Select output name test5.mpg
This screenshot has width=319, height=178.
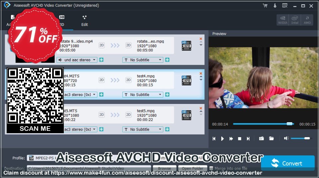146,111
